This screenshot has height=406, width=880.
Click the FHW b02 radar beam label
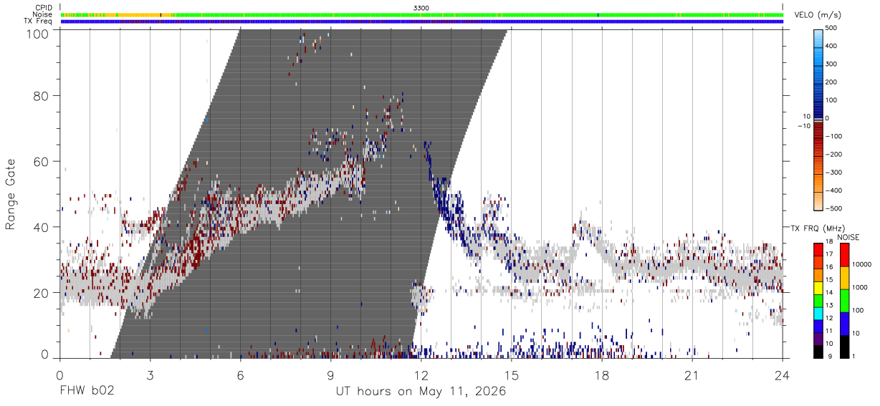pos(86,392)
